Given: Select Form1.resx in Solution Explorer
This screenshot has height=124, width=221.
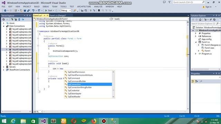Looking at the screenshot, I should pos(209,48).
